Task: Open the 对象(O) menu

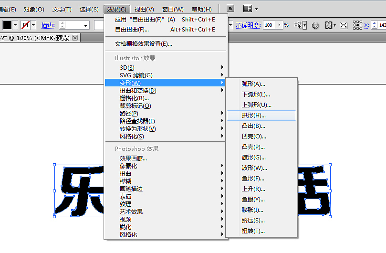Action: tap(34, 10)
